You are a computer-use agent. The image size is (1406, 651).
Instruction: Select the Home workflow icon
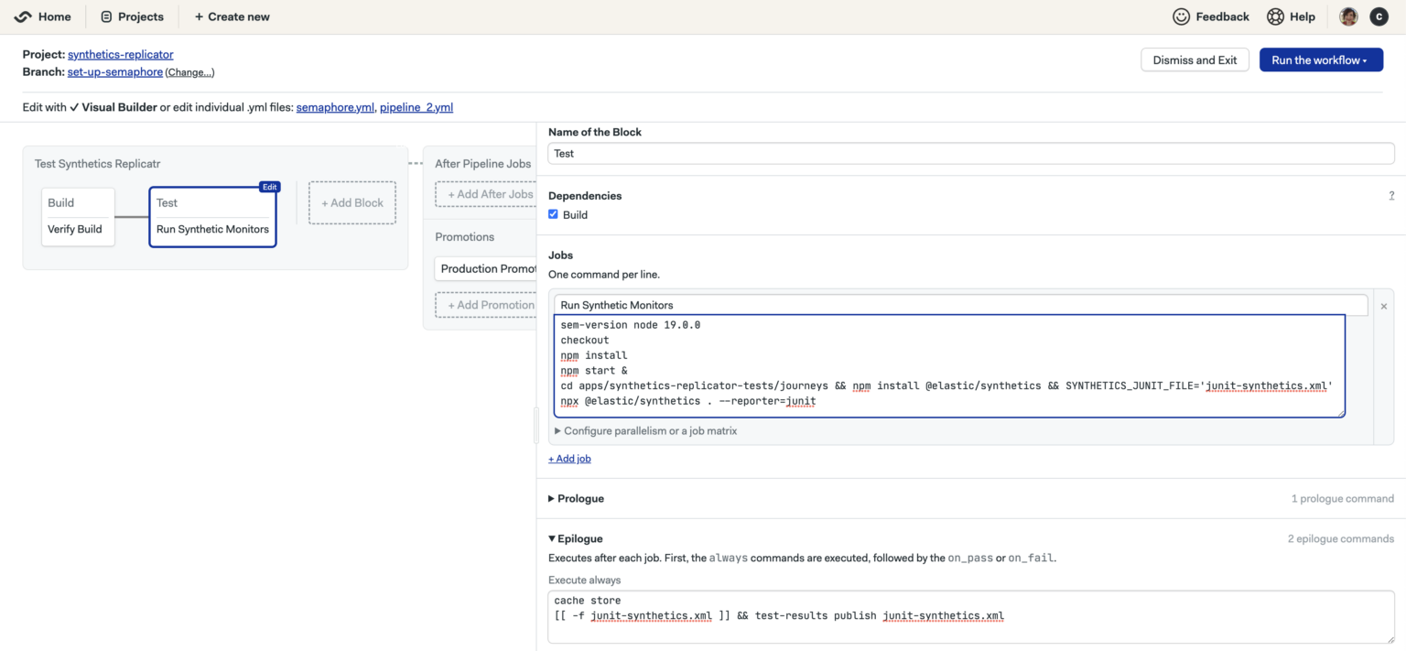[x=23, y=16]
